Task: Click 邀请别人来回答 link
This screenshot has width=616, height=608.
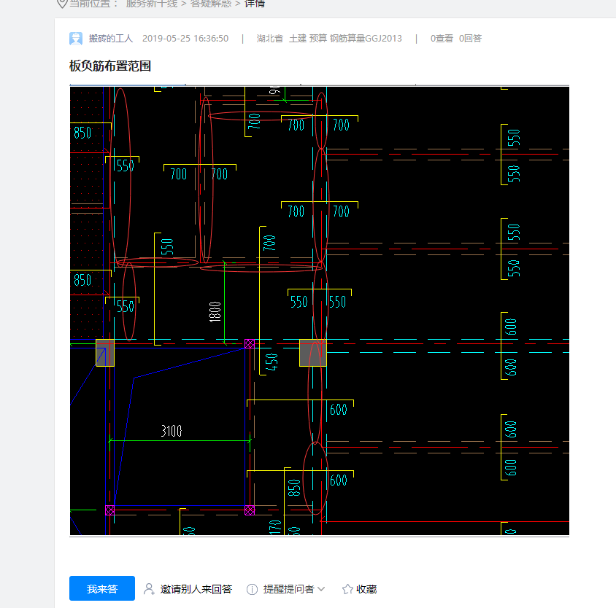Action: point(196,589)
